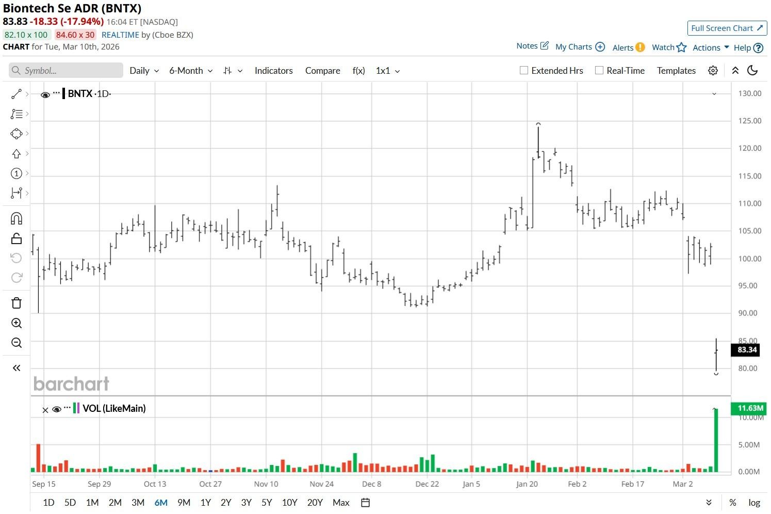Switch the price scale to log
Screen dimensions: 771x514
tap(754, 503)
